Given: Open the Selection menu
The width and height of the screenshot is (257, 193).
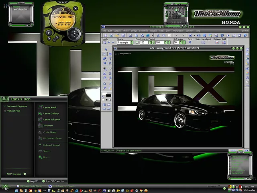Looking at the screenshot, I should pyautogui.click(x=144, y=31).
